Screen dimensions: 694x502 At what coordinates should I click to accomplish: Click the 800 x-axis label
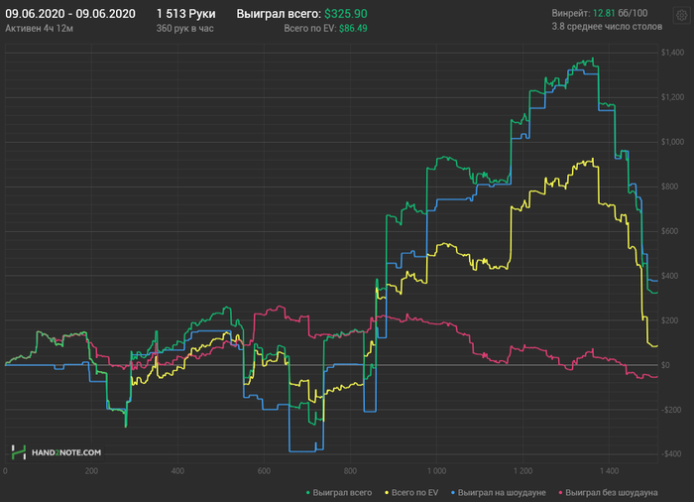coord(350,470)
